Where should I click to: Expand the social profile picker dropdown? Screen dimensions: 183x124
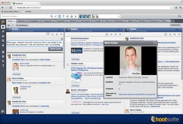[x=119, y=16]
